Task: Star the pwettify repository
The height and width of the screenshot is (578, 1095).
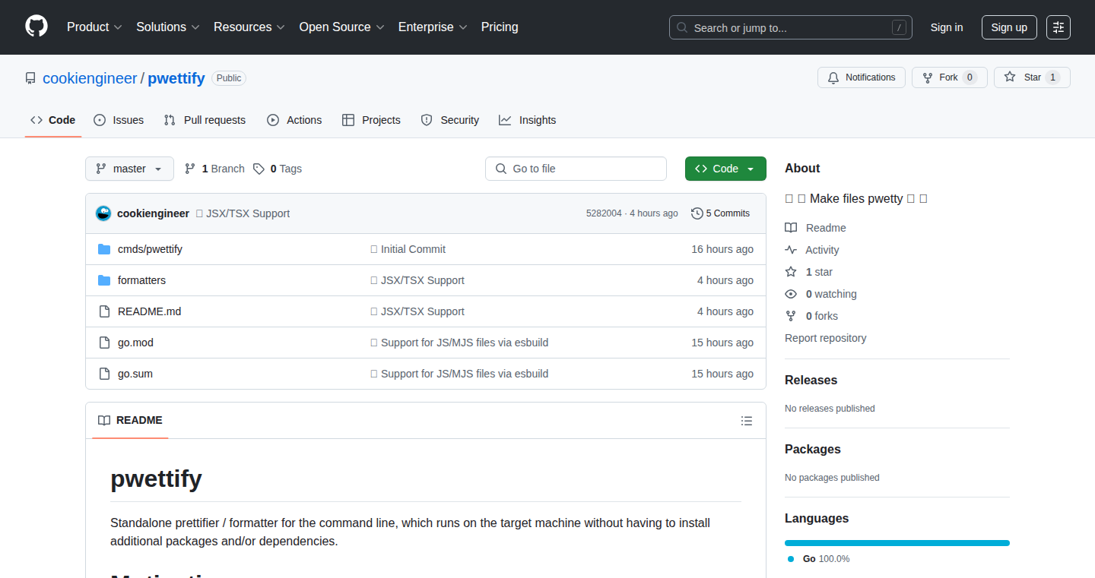Action: (1032, 77)
